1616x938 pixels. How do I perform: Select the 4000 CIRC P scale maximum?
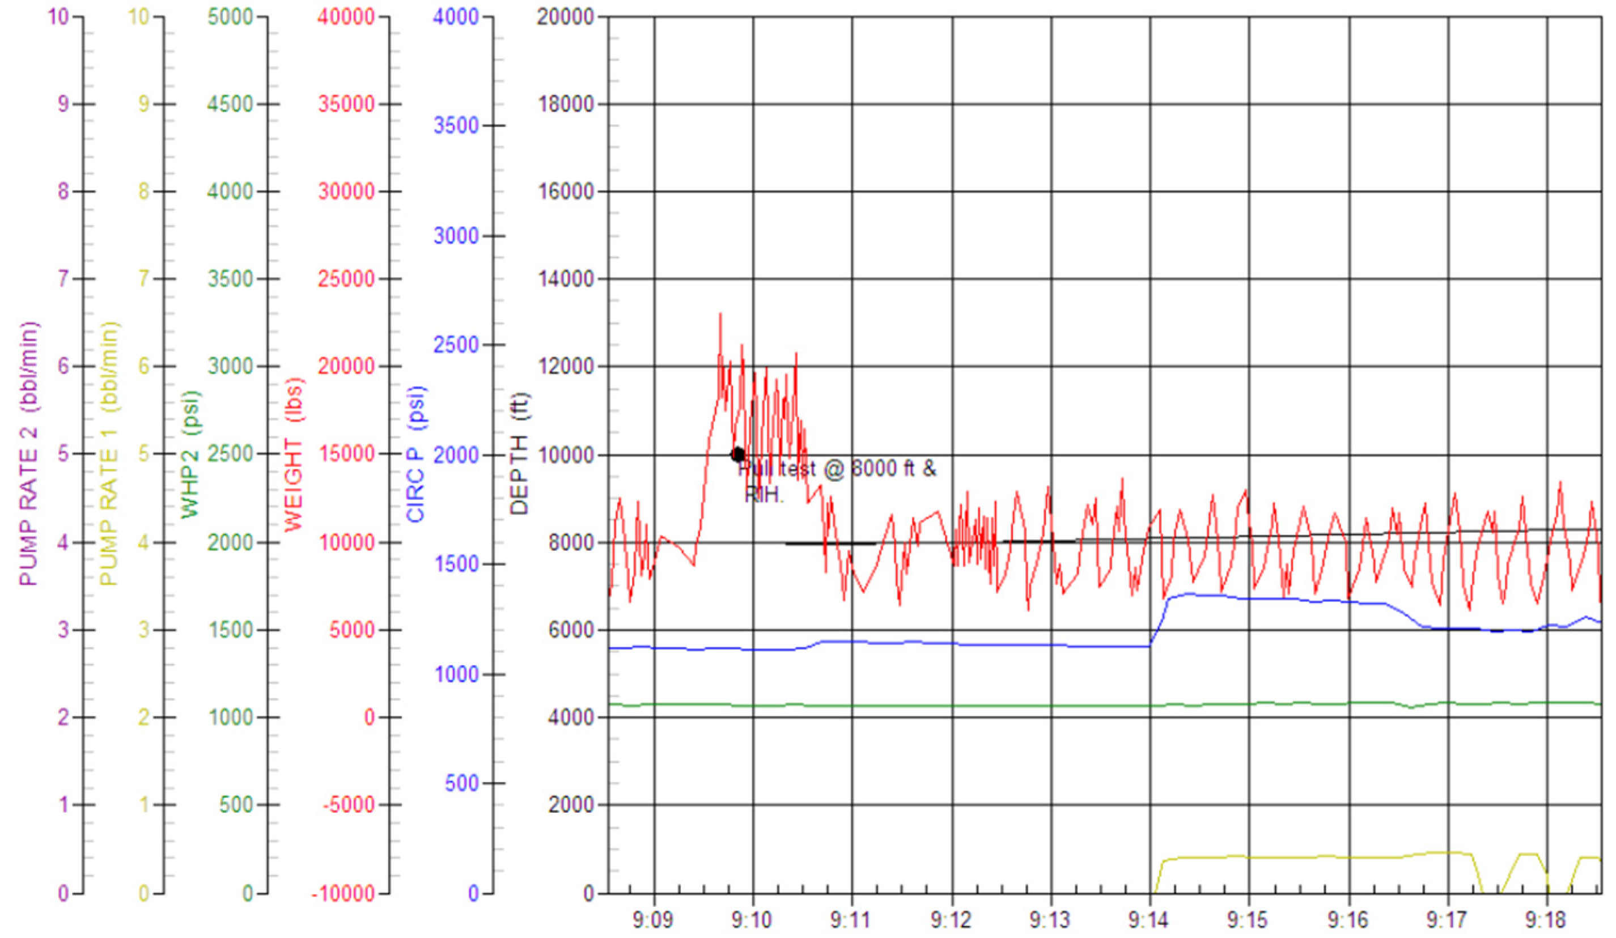tap(455, 16)
